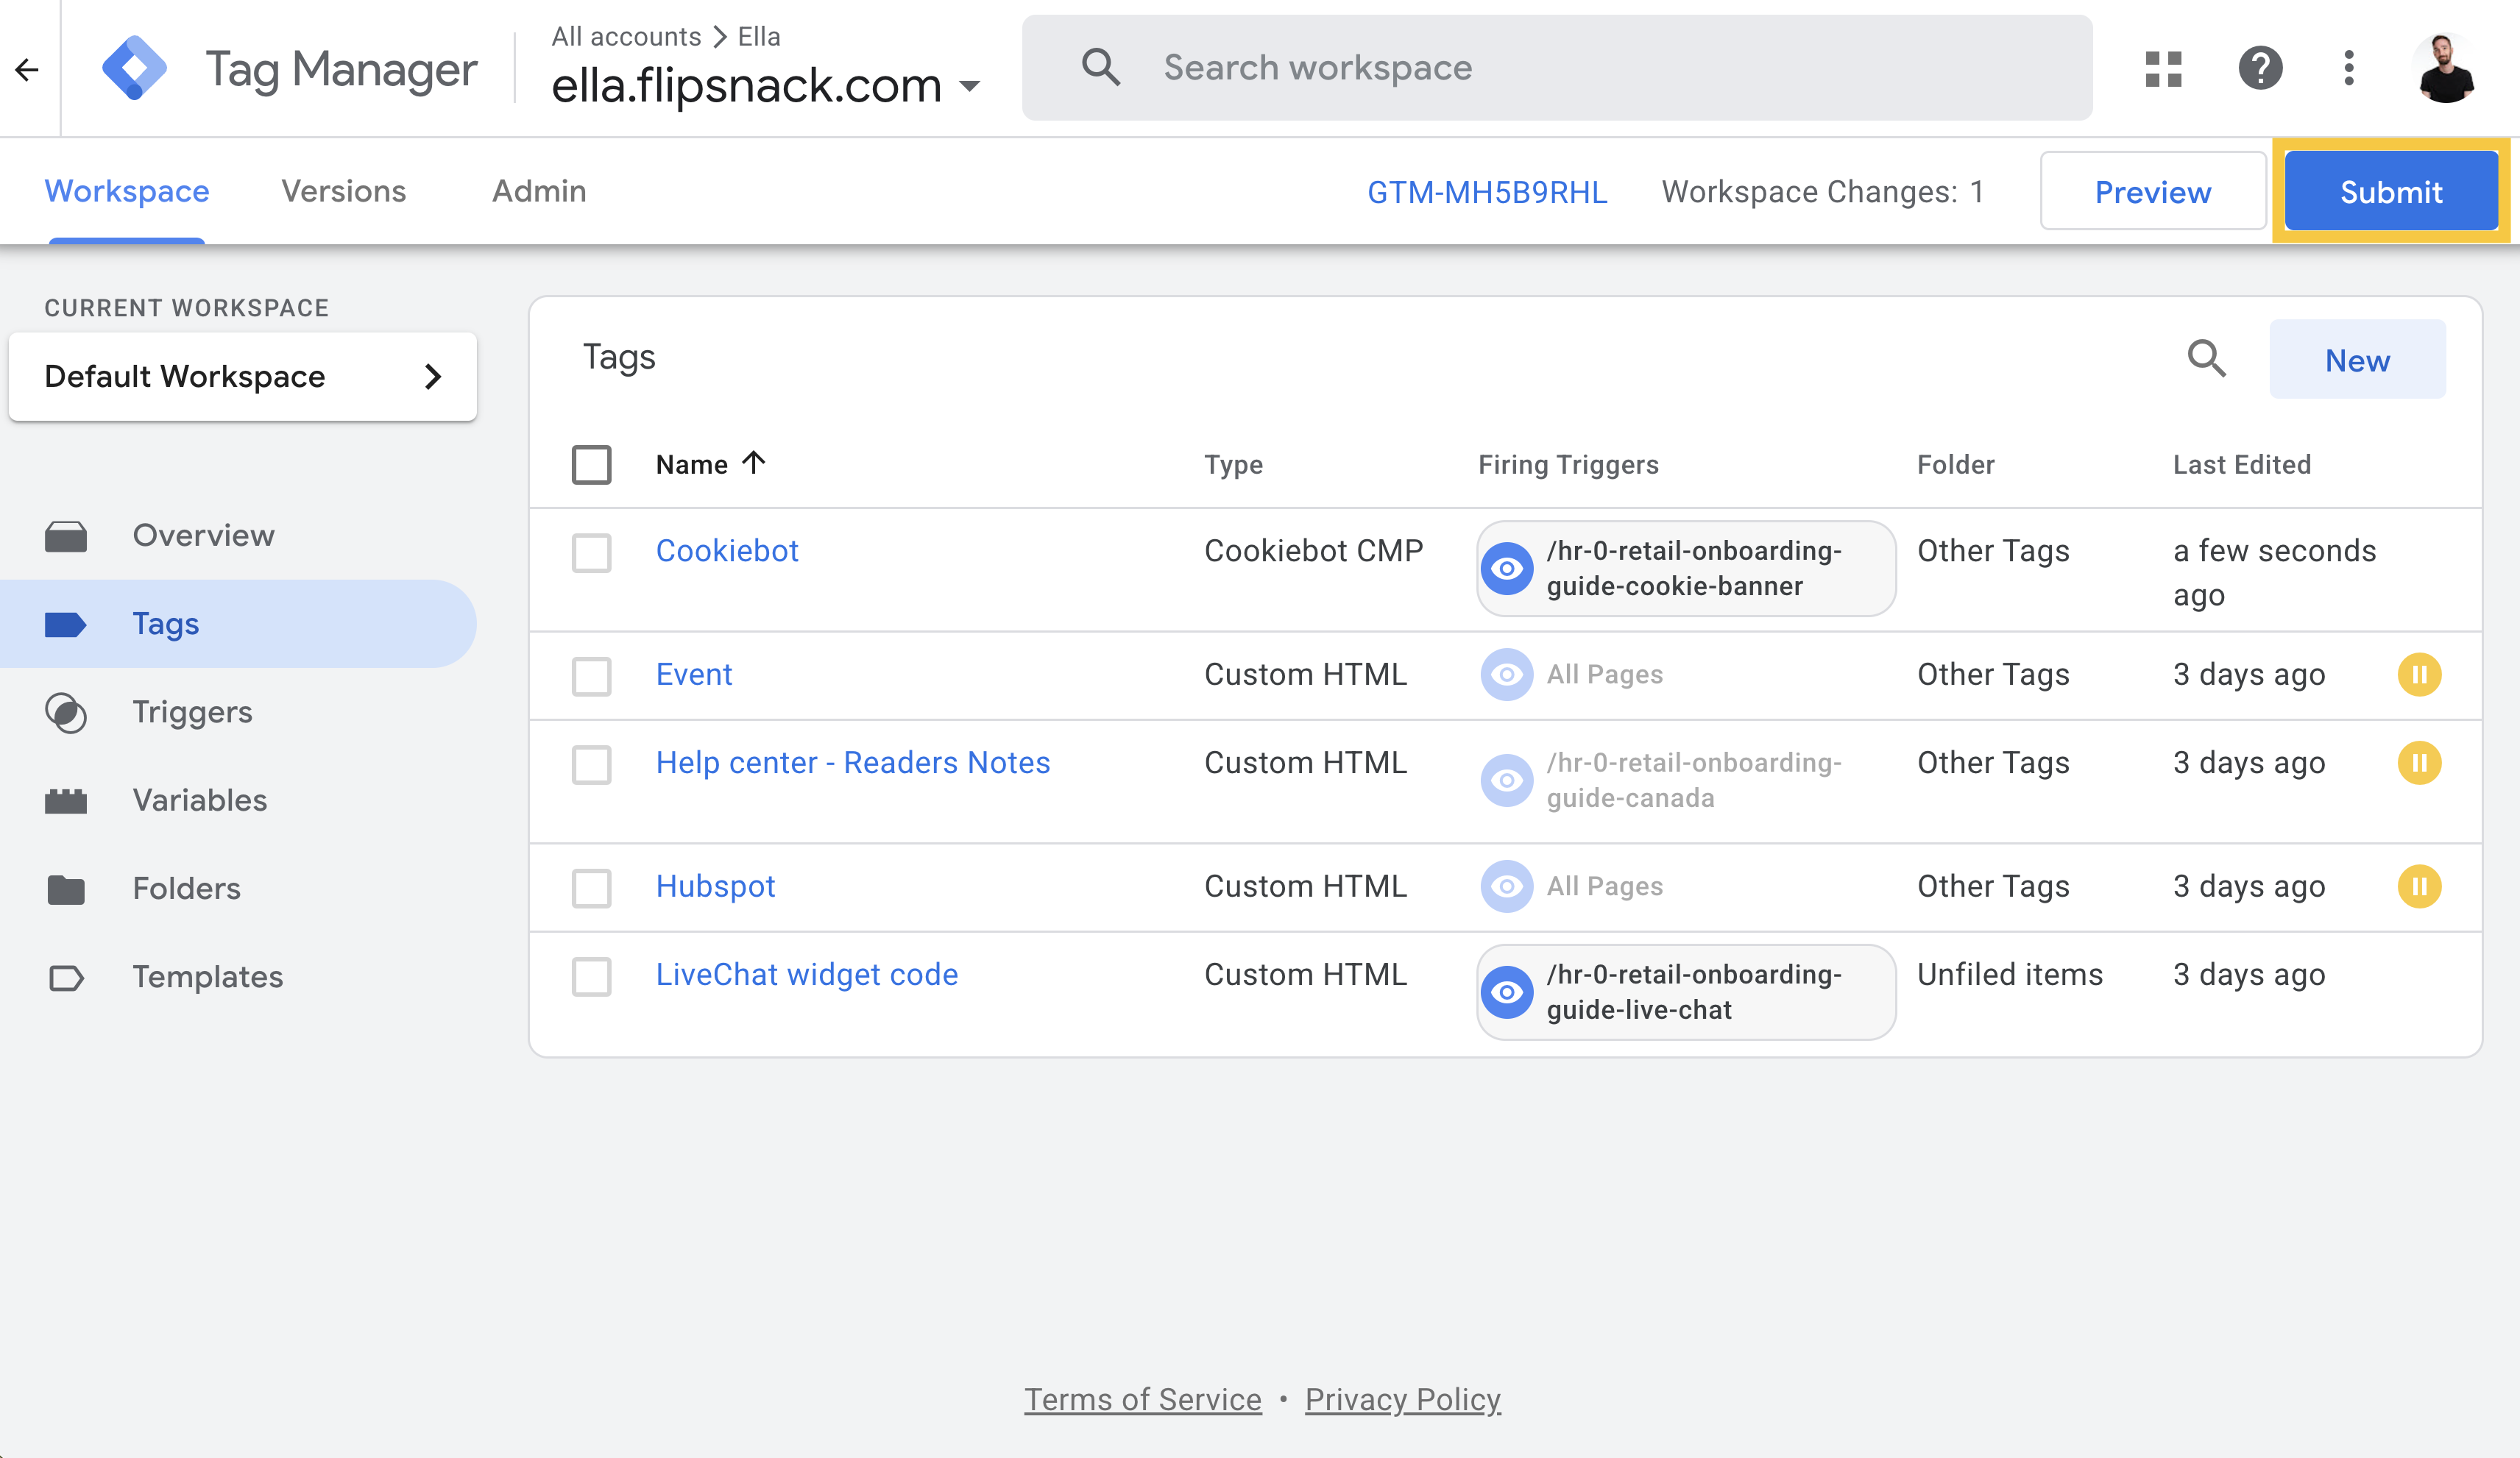The image size is (2520, 1458).
Task: Click the paused icon on Hubspot row
Action: [2419, 886]
